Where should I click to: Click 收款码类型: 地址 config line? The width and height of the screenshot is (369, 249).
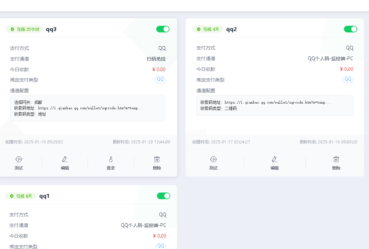30,114
